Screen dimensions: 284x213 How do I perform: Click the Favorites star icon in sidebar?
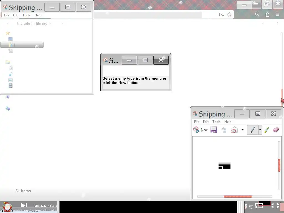point(7,33)
